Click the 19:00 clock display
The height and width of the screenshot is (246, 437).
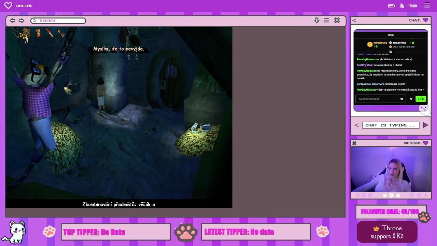point(412,6)
